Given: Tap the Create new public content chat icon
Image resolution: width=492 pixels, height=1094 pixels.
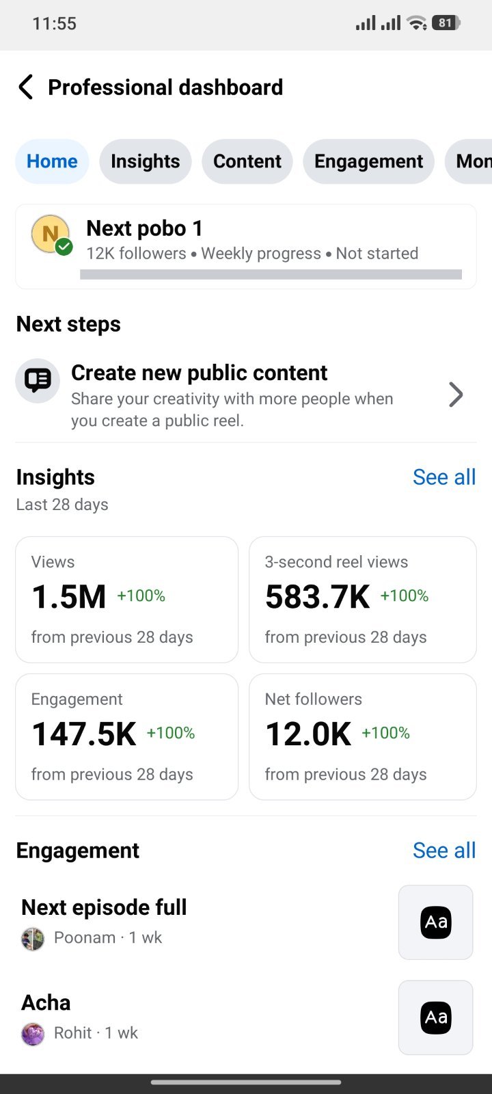Looking at the screenshot, I should tap(38, 380).
